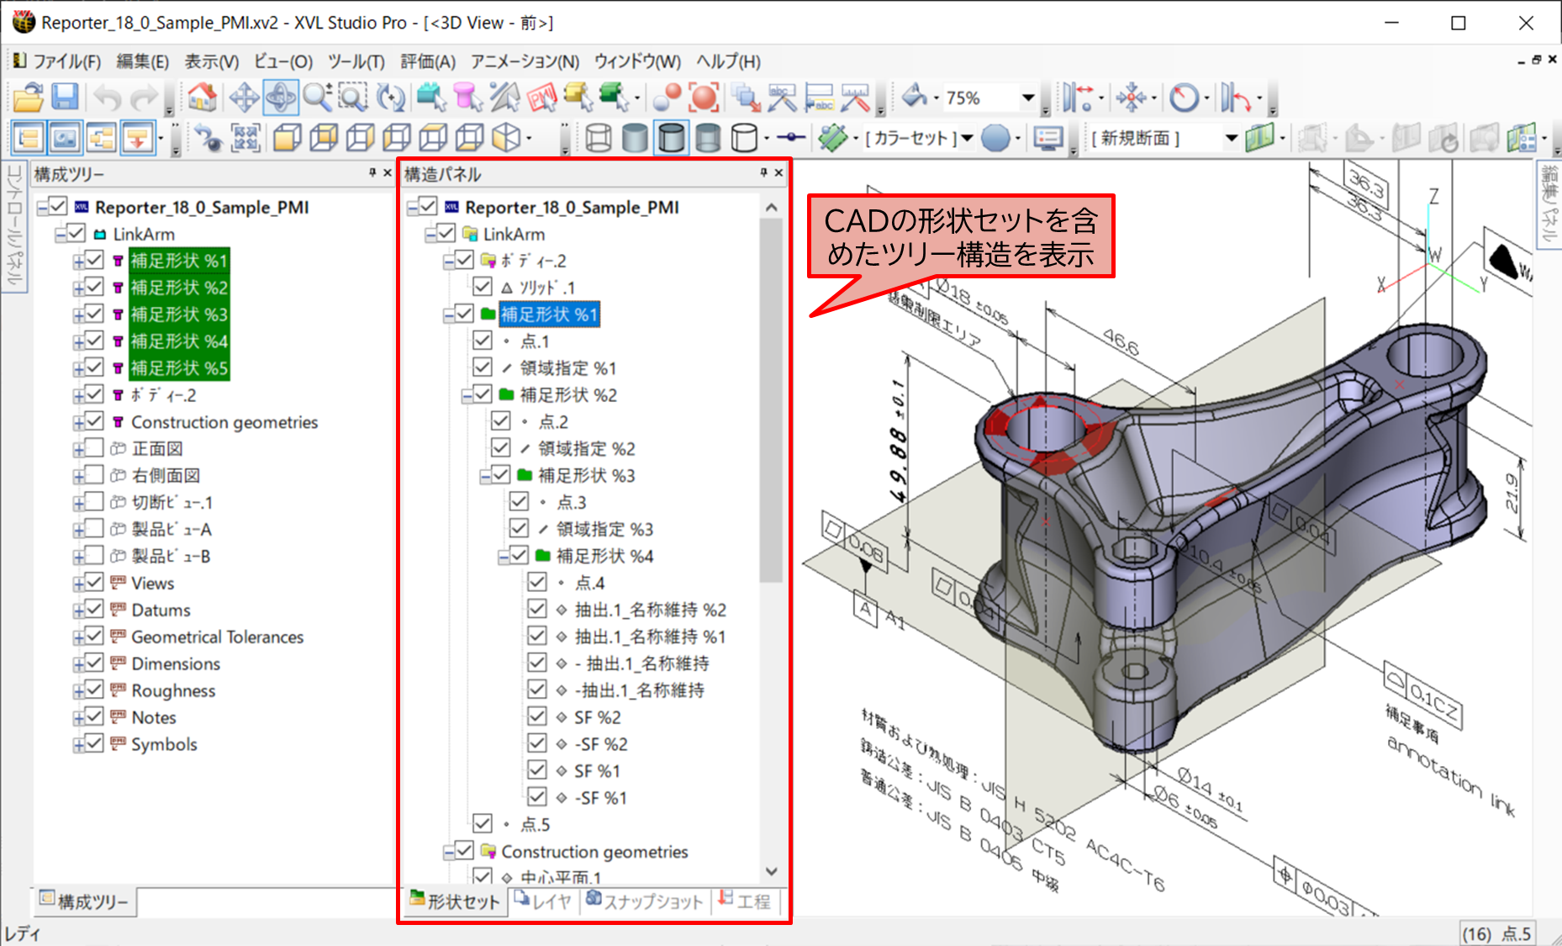Click the Fit All view icon
This screenshot has width=1562, height=946.
pyautogui.click(x=245, y=138)
